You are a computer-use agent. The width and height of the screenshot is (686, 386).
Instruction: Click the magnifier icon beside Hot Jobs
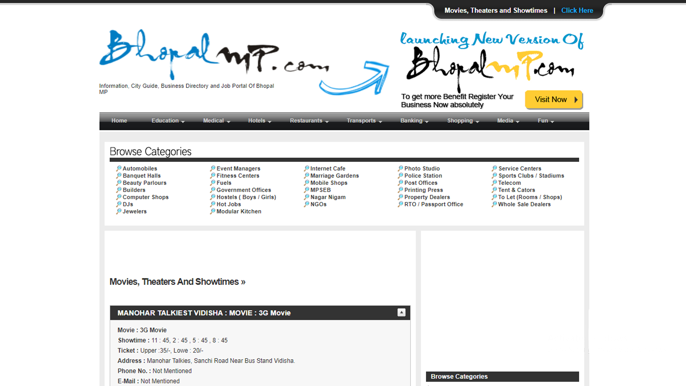click(x=213, y=204)
